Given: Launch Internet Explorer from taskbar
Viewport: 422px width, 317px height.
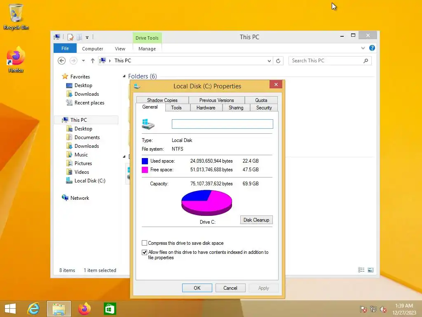Looking at the screenshot, I should [34, 309].
